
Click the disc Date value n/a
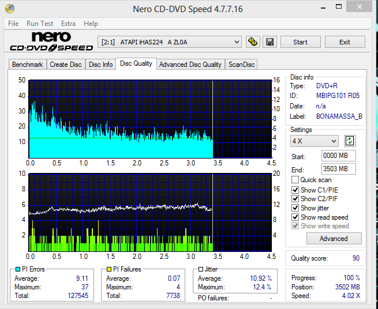[x=321, y=106]
